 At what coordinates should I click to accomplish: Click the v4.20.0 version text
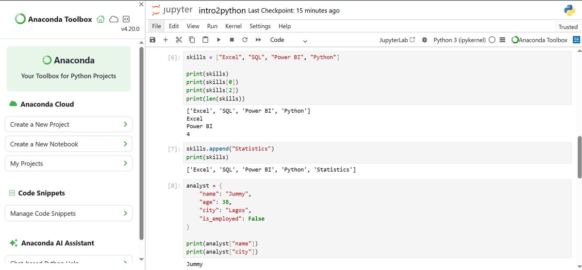(130, 29)
